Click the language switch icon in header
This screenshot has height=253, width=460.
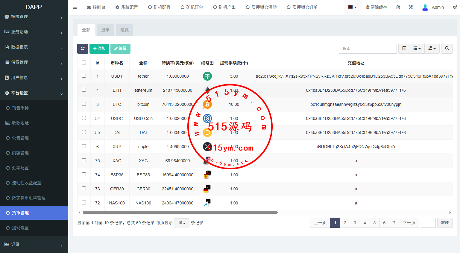click(x=398, y=7)
